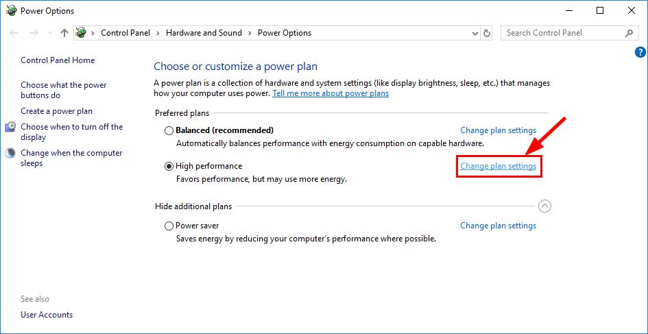Open the address bar history dropdown

pos(475,33)
